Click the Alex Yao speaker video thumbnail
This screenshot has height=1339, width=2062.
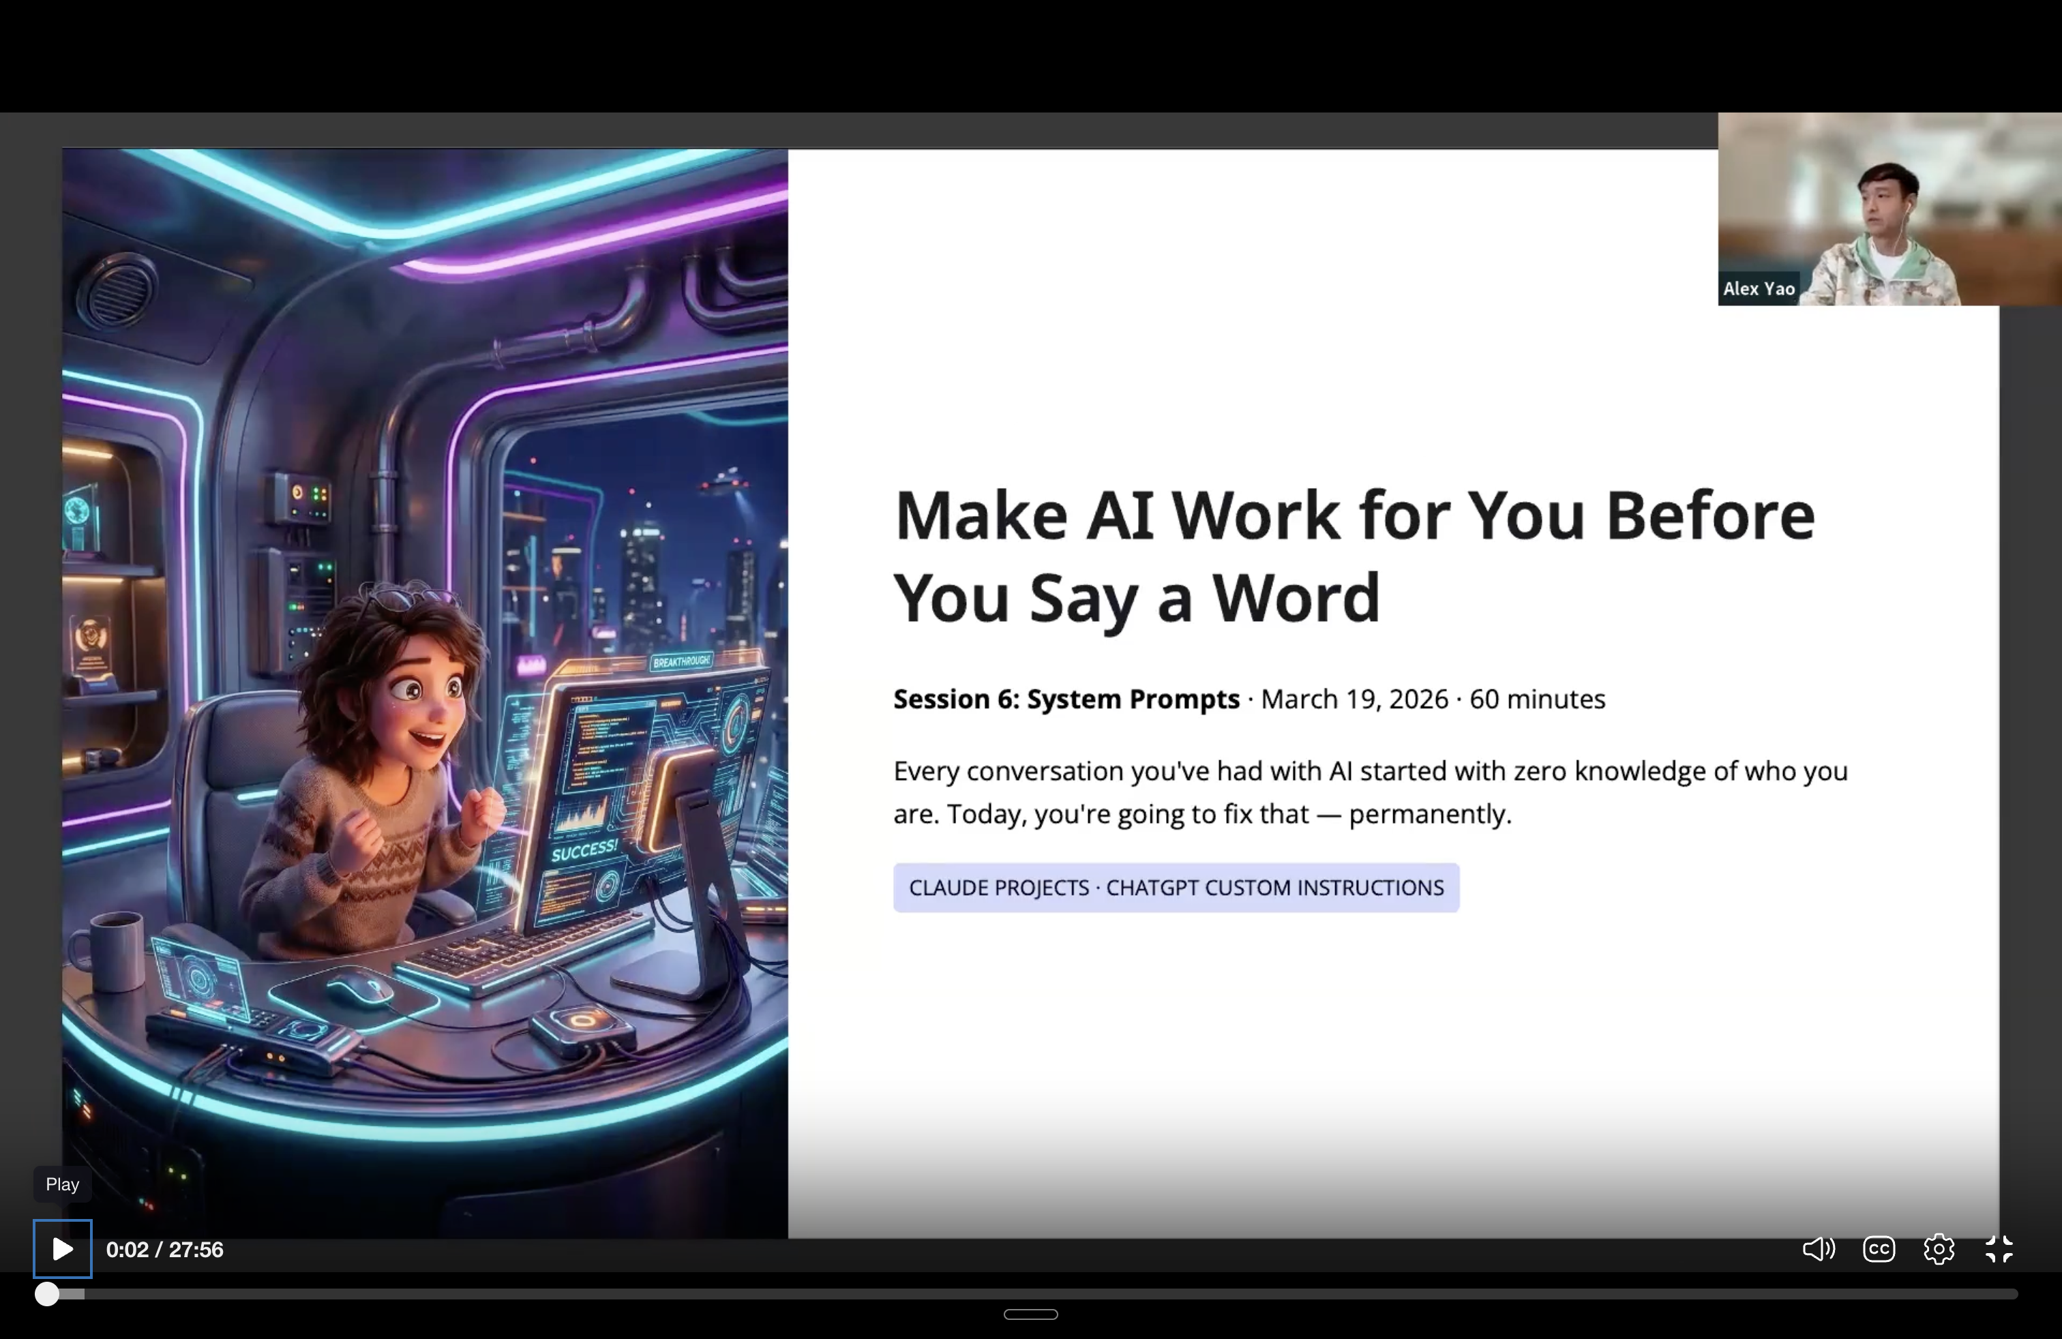click(x=1889, y=209)
